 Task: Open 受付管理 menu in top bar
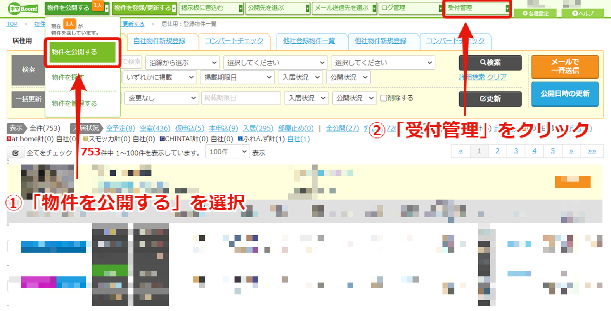tap(478, 9)
